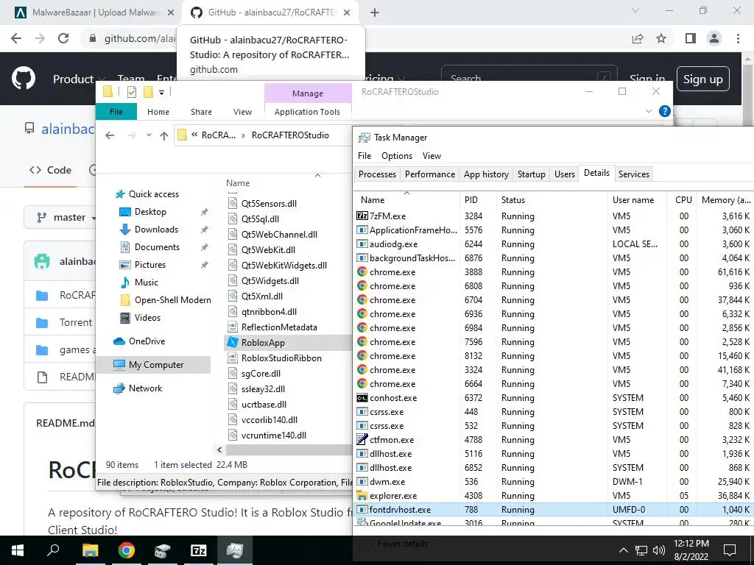Viewport: 754px width, 565px height.
Task: Expand Product menu on GitHub
Action: coord(78,79)
